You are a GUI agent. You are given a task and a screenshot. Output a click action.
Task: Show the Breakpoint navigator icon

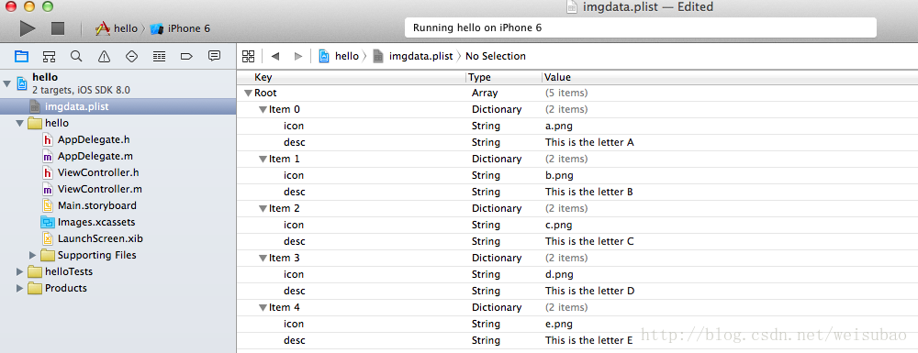click(x=186, y=56)
